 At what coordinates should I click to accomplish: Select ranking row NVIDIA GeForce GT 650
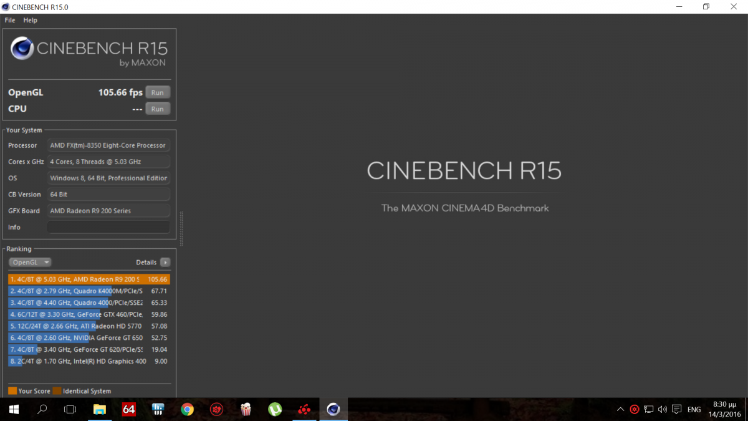click(89, 337)
